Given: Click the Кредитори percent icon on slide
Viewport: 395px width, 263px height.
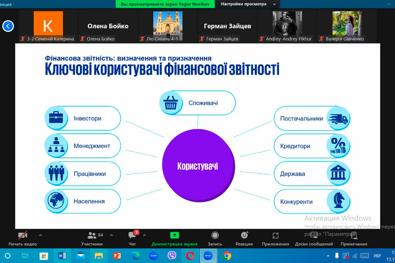Looking at the screenshot, I should click(x=338, y=146).
